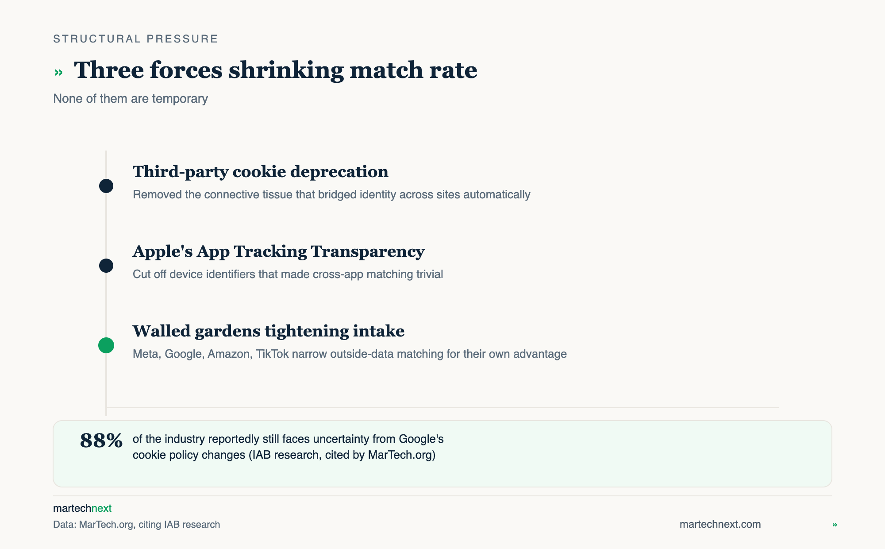The image size is (885, 549).
Task: Click the STRUCTURAL PRESSURE section label
Action: (135, 39)
